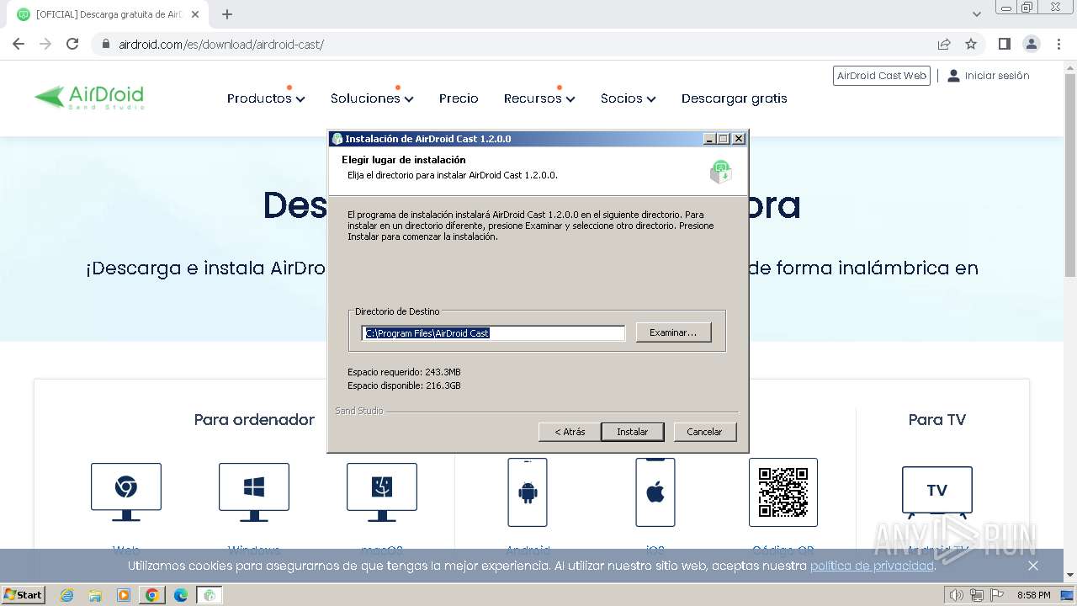1077x606 pixels.
Task: Expand the Socios menu
Action: [628, 98]
